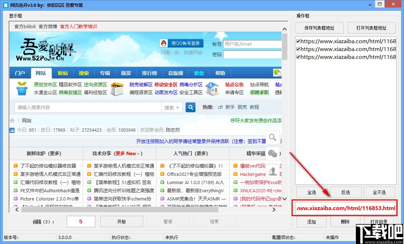Click the app icon in title bar
The height and width of the screenshot is (244, 404).
tap(5, 5)
